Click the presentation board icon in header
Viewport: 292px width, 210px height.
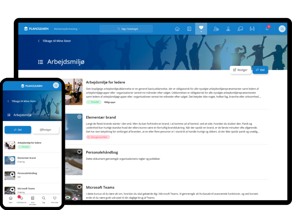coord(240,29)
